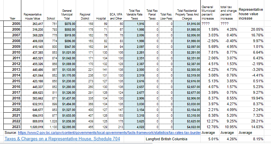Click the Hospital column header
The image size is (271, 144).
click(x=101, y=18)
